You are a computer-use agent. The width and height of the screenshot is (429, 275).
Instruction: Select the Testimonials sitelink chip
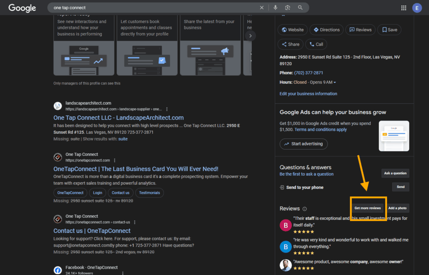click(x=150, y=193)
